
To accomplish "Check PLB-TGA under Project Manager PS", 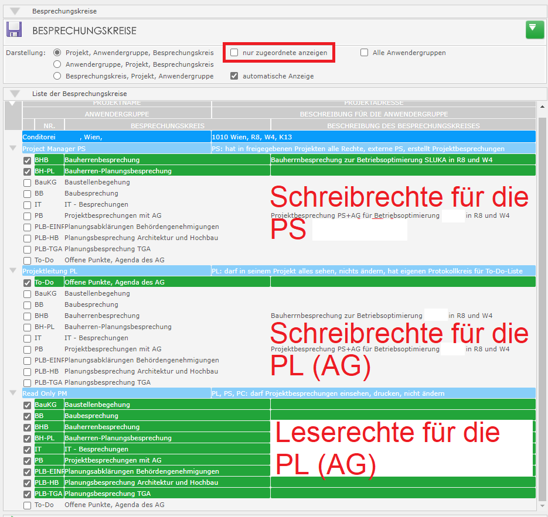I will [x=28, y=250].
